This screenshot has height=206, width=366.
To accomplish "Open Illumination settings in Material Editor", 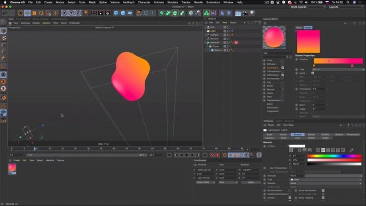I will coord(273,108).
